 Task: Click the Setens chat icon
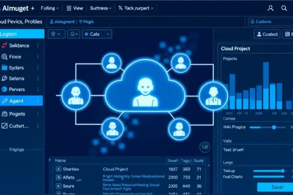[4, 78]
